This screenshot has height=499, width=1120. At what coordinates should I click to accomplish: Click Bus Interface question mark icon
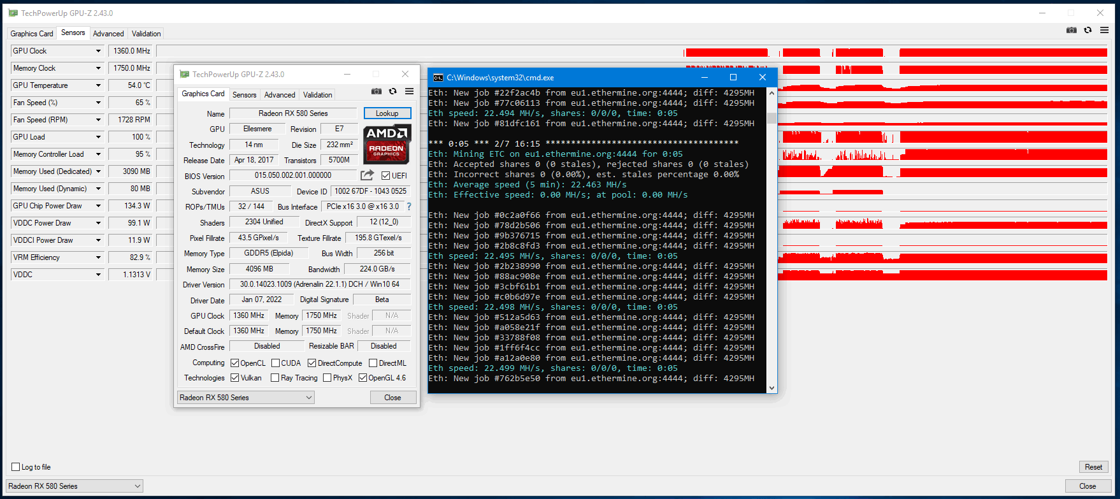[x=409, y=206]
